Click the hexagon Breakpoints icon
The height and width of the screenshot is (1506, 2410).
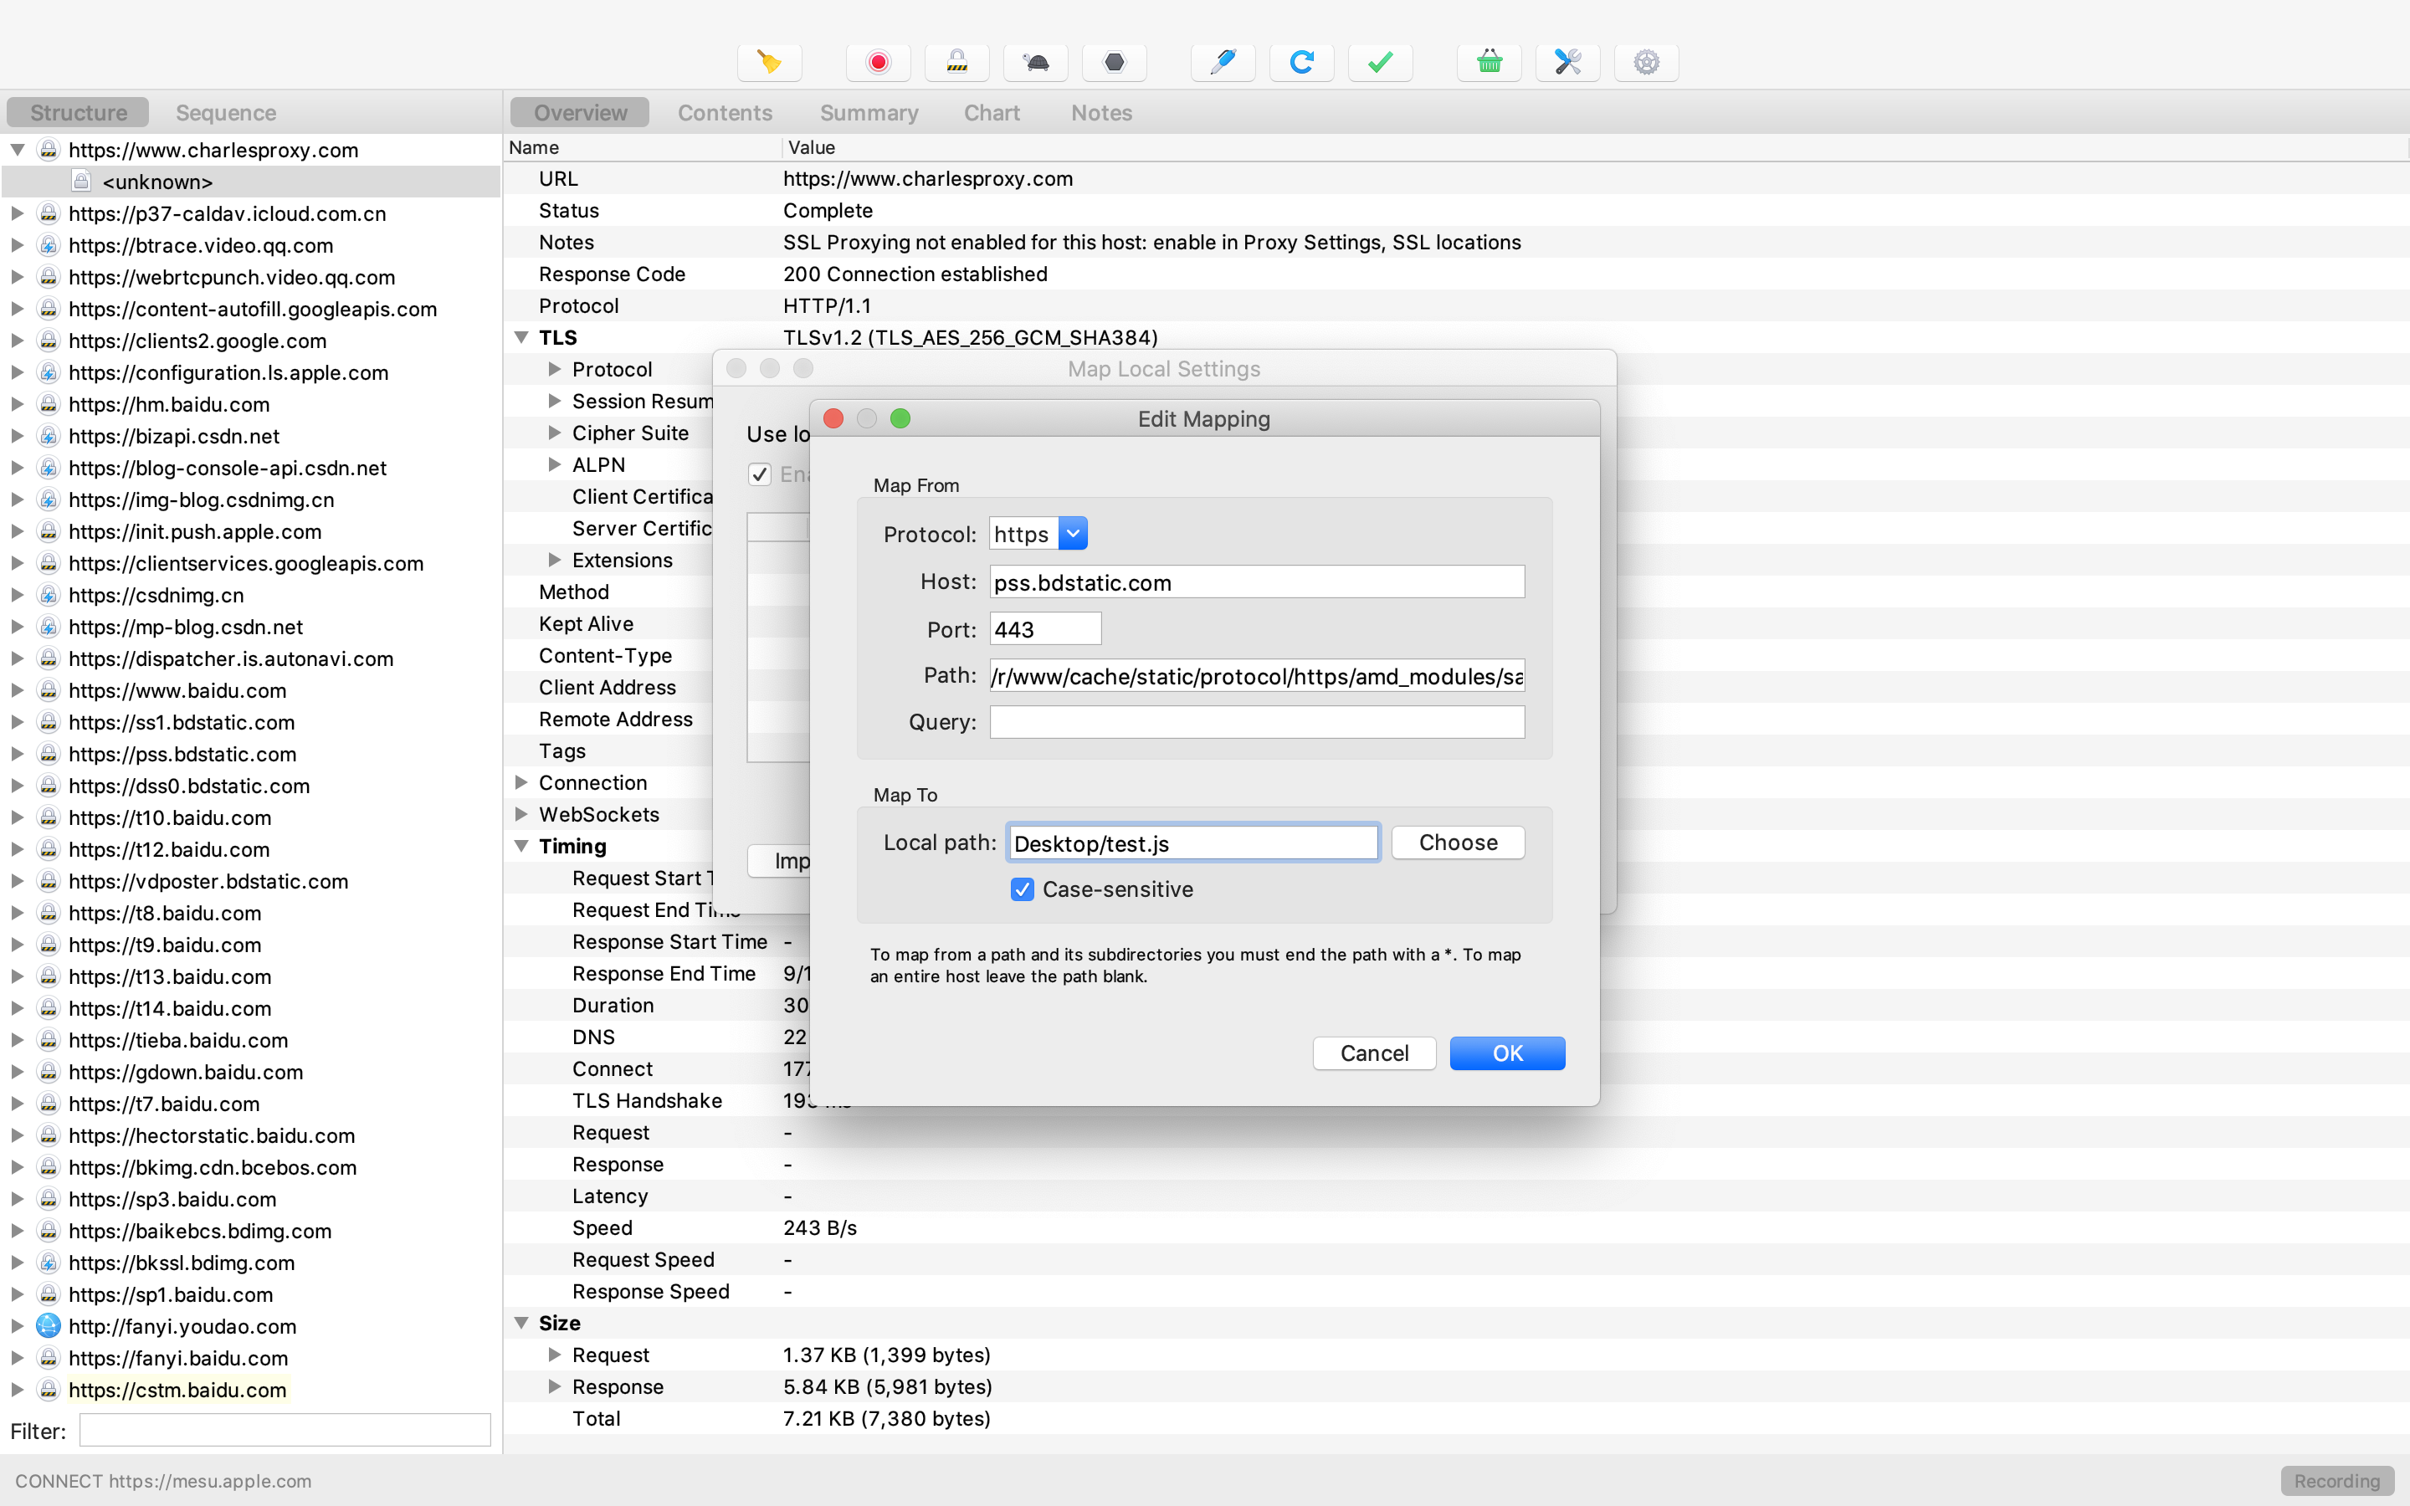(1115, 63)
